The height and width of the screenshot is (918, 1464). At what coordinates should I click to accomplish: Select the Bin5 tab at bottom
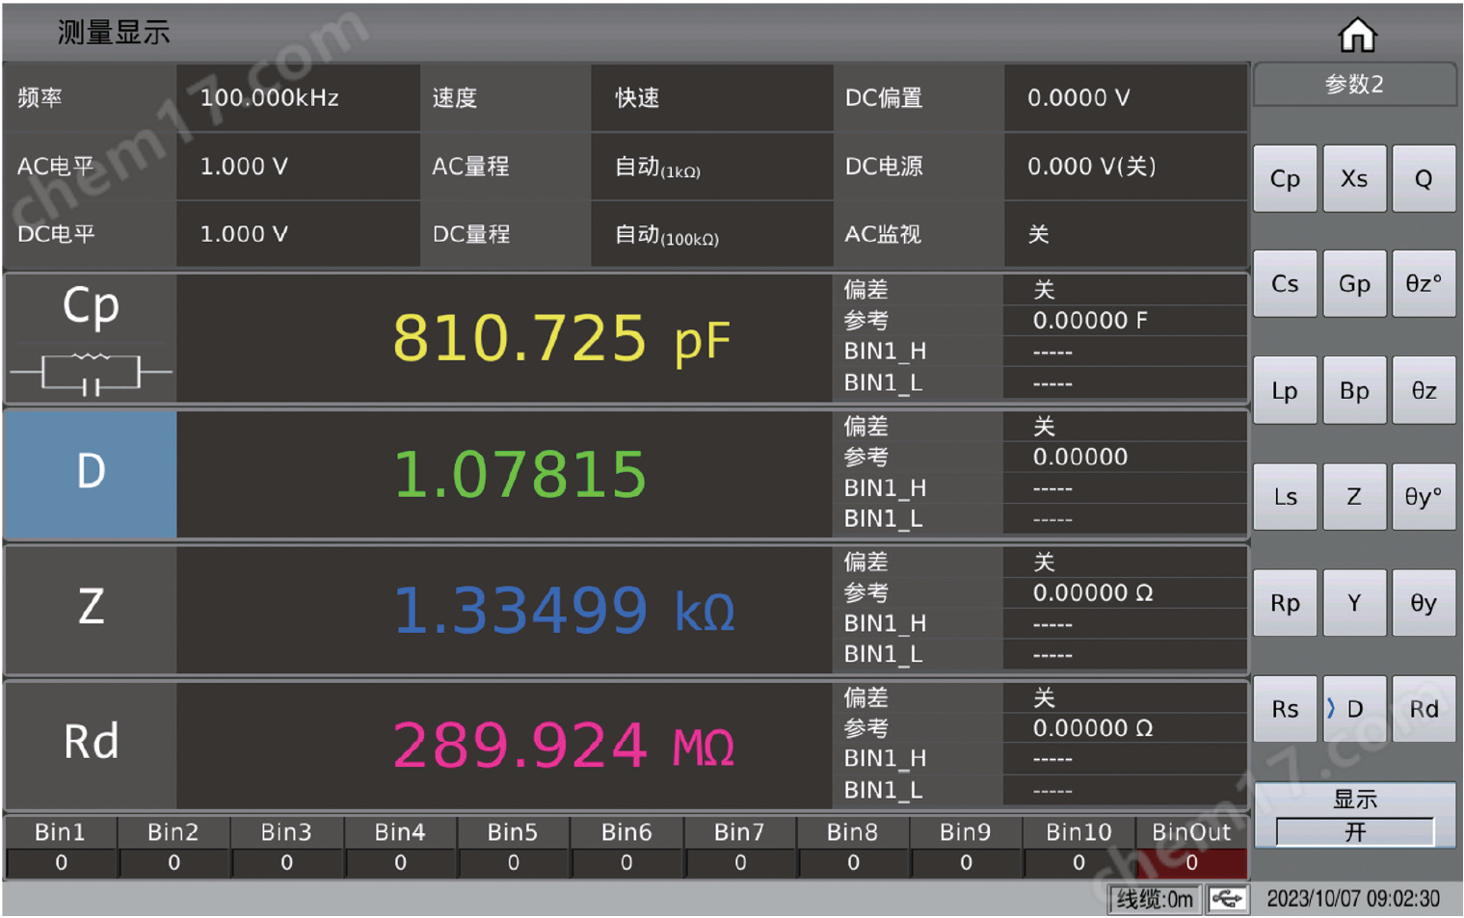coord(514,831)
